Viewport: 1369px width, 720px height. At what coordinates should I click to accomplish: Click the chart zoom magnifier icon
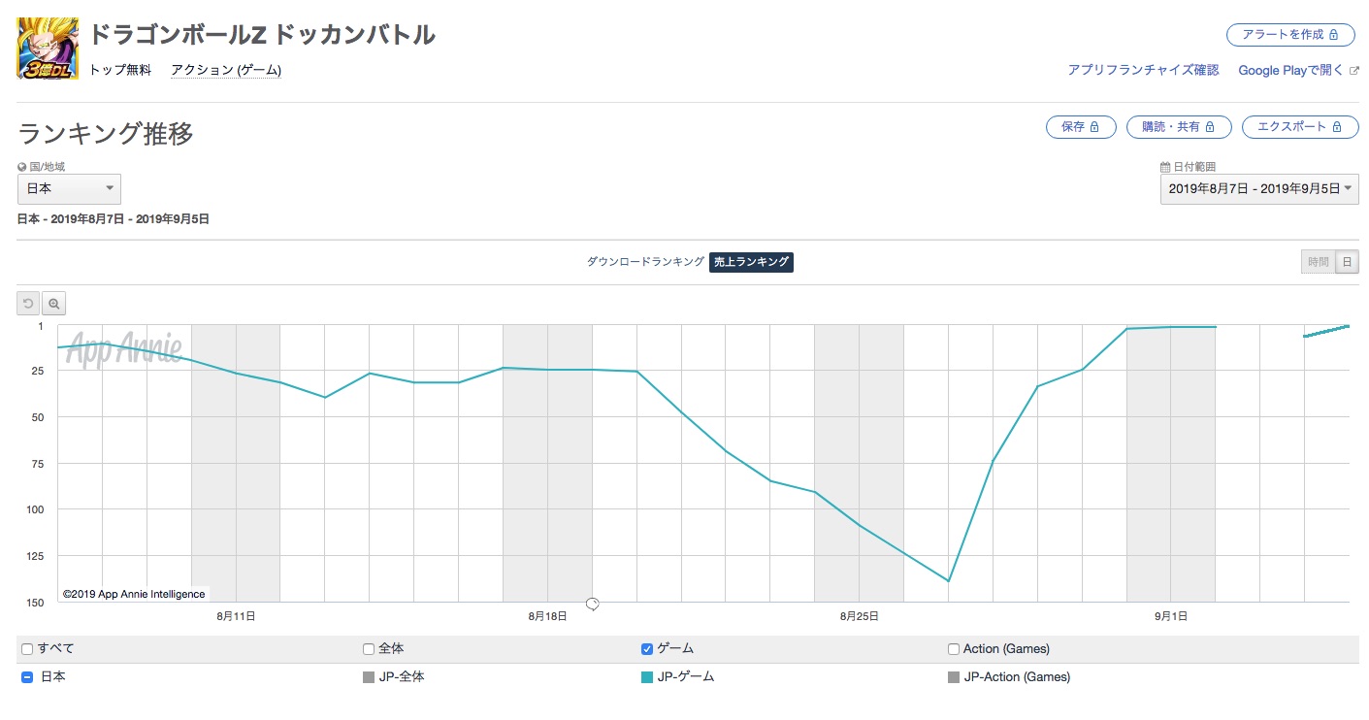pyautogui.click(x=54, y=304)
